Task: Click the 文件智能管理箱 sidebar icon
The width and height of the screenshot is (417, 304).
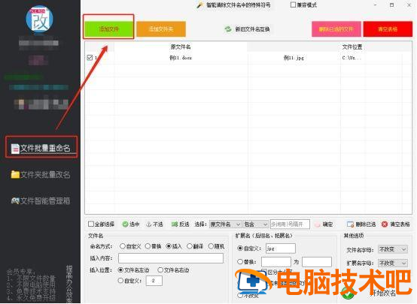Action: 15,200
